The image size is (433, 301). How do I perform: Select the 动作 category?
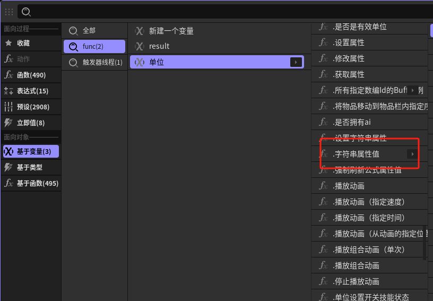pyautogui.click(x=31, y=59)
